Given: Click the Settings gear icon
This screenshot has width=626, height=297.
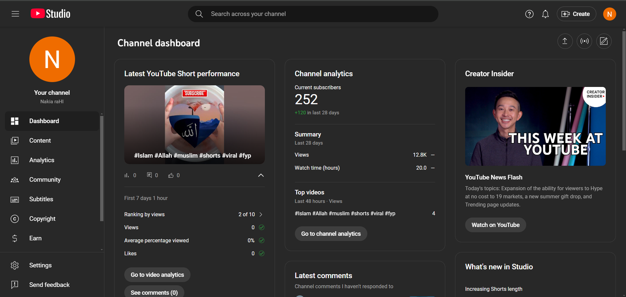Looking at the screenshot, I should [x=15, y=265].
